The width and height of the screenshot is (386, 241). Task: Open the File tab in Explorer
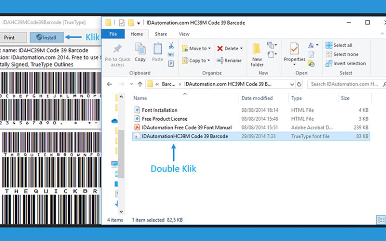coord(113,34)
